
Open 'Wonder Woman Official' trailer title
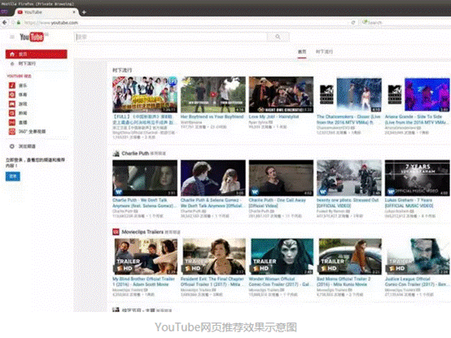[x=279, y=282]
